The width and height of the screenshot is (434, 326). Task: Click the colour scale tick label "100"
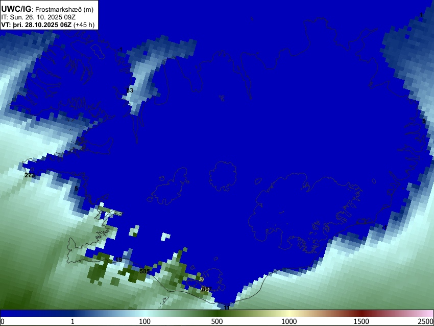(x=144, y=321)
